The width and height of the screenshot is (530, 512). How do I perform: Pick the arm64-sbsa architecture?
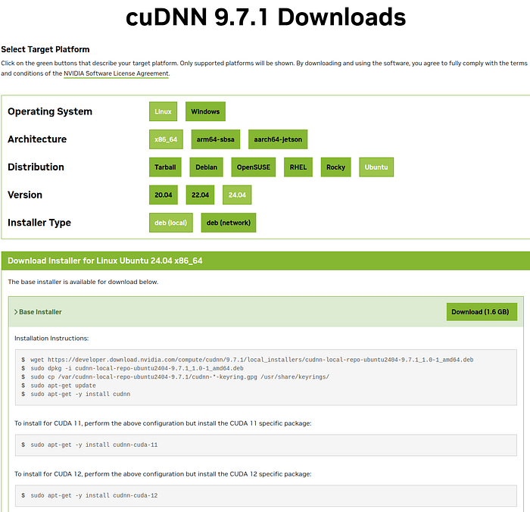click(x=215, y=139)
